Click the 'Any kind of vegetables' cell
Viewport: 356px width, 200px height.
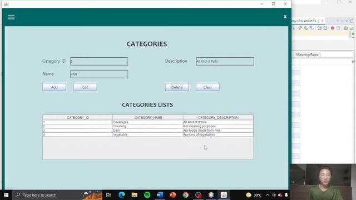click(218, 134)
